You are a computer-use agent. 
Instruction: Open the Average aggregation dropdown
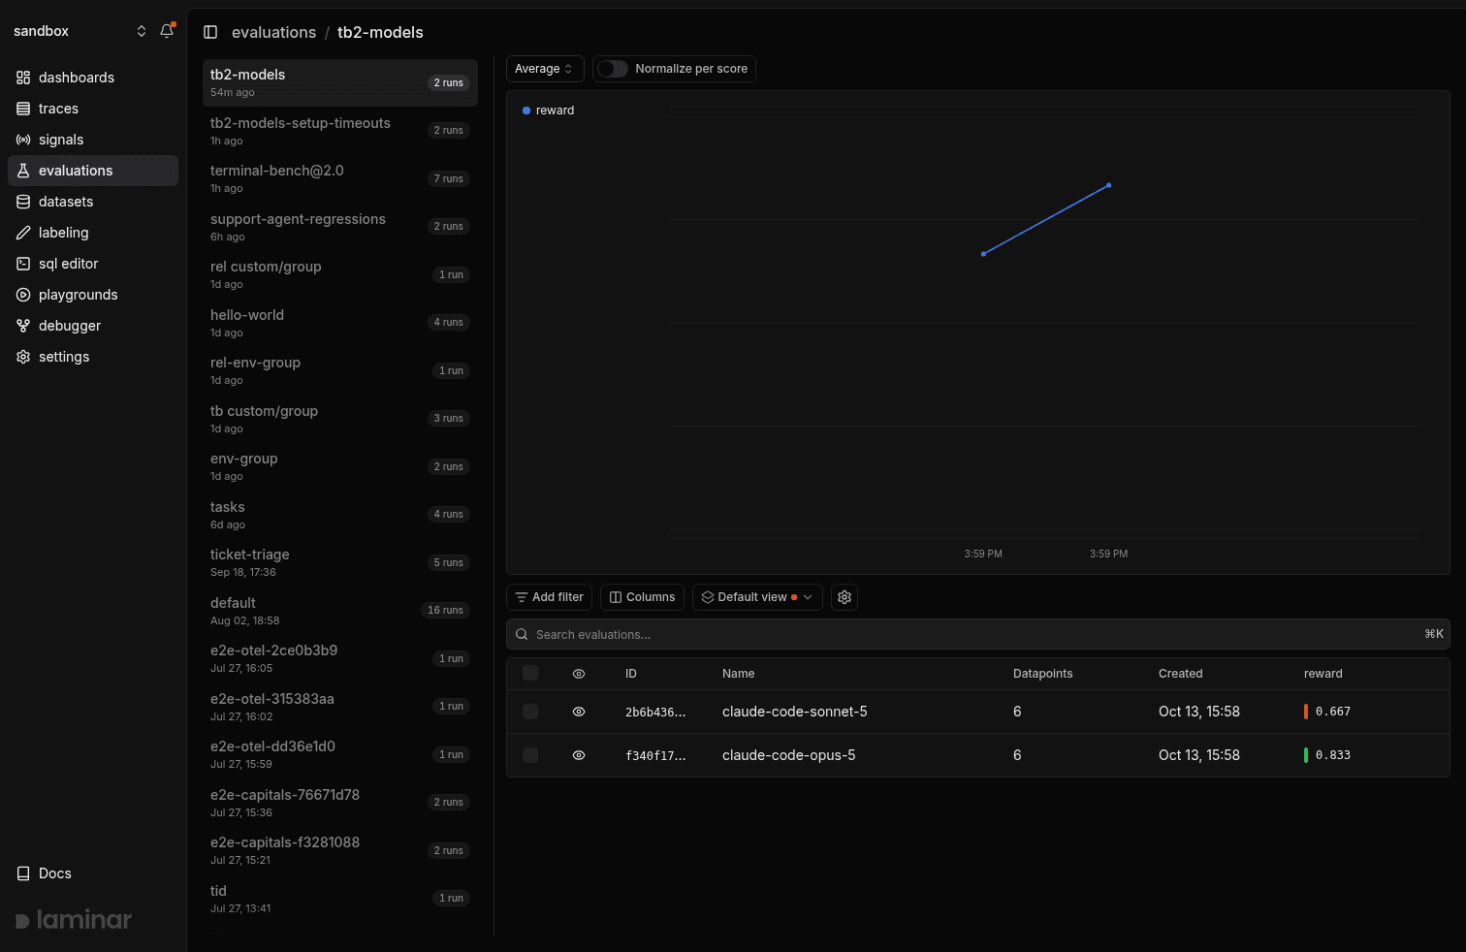[545, 69]
